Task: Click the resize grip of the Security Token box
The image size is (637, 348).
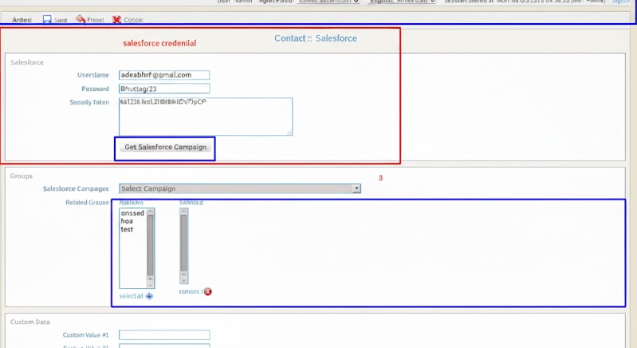Action: pos(289,132)
